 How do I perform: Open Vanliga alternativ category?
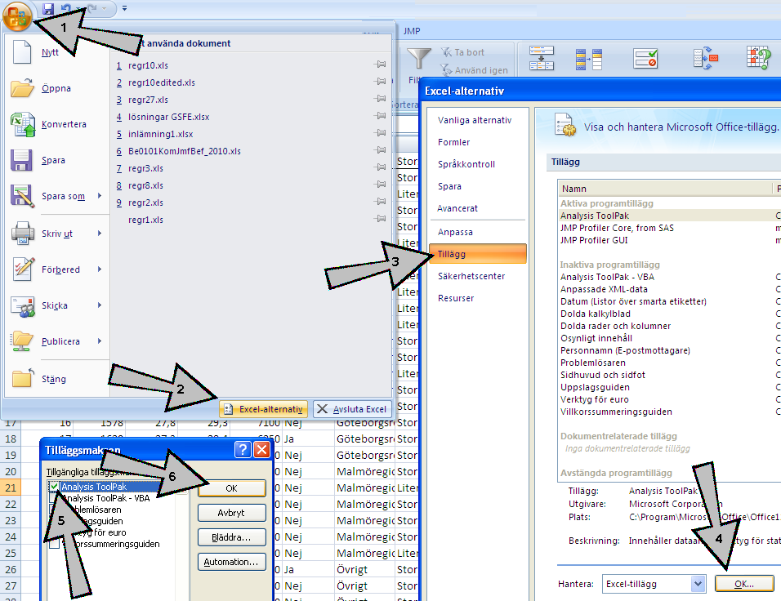[x=475, y=120]
